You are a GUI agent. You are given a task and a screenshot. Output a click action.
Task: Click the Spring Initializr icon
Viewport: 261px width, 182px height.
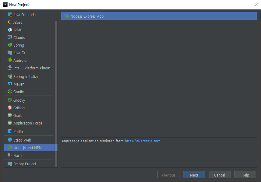tap(10, 76)
